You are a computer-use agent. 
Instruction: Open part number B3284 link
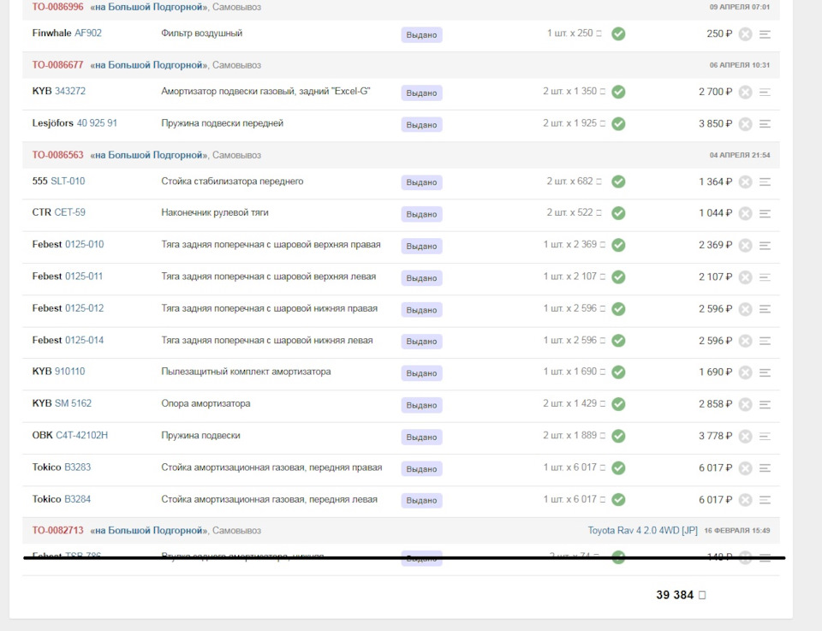click(78, 499)
